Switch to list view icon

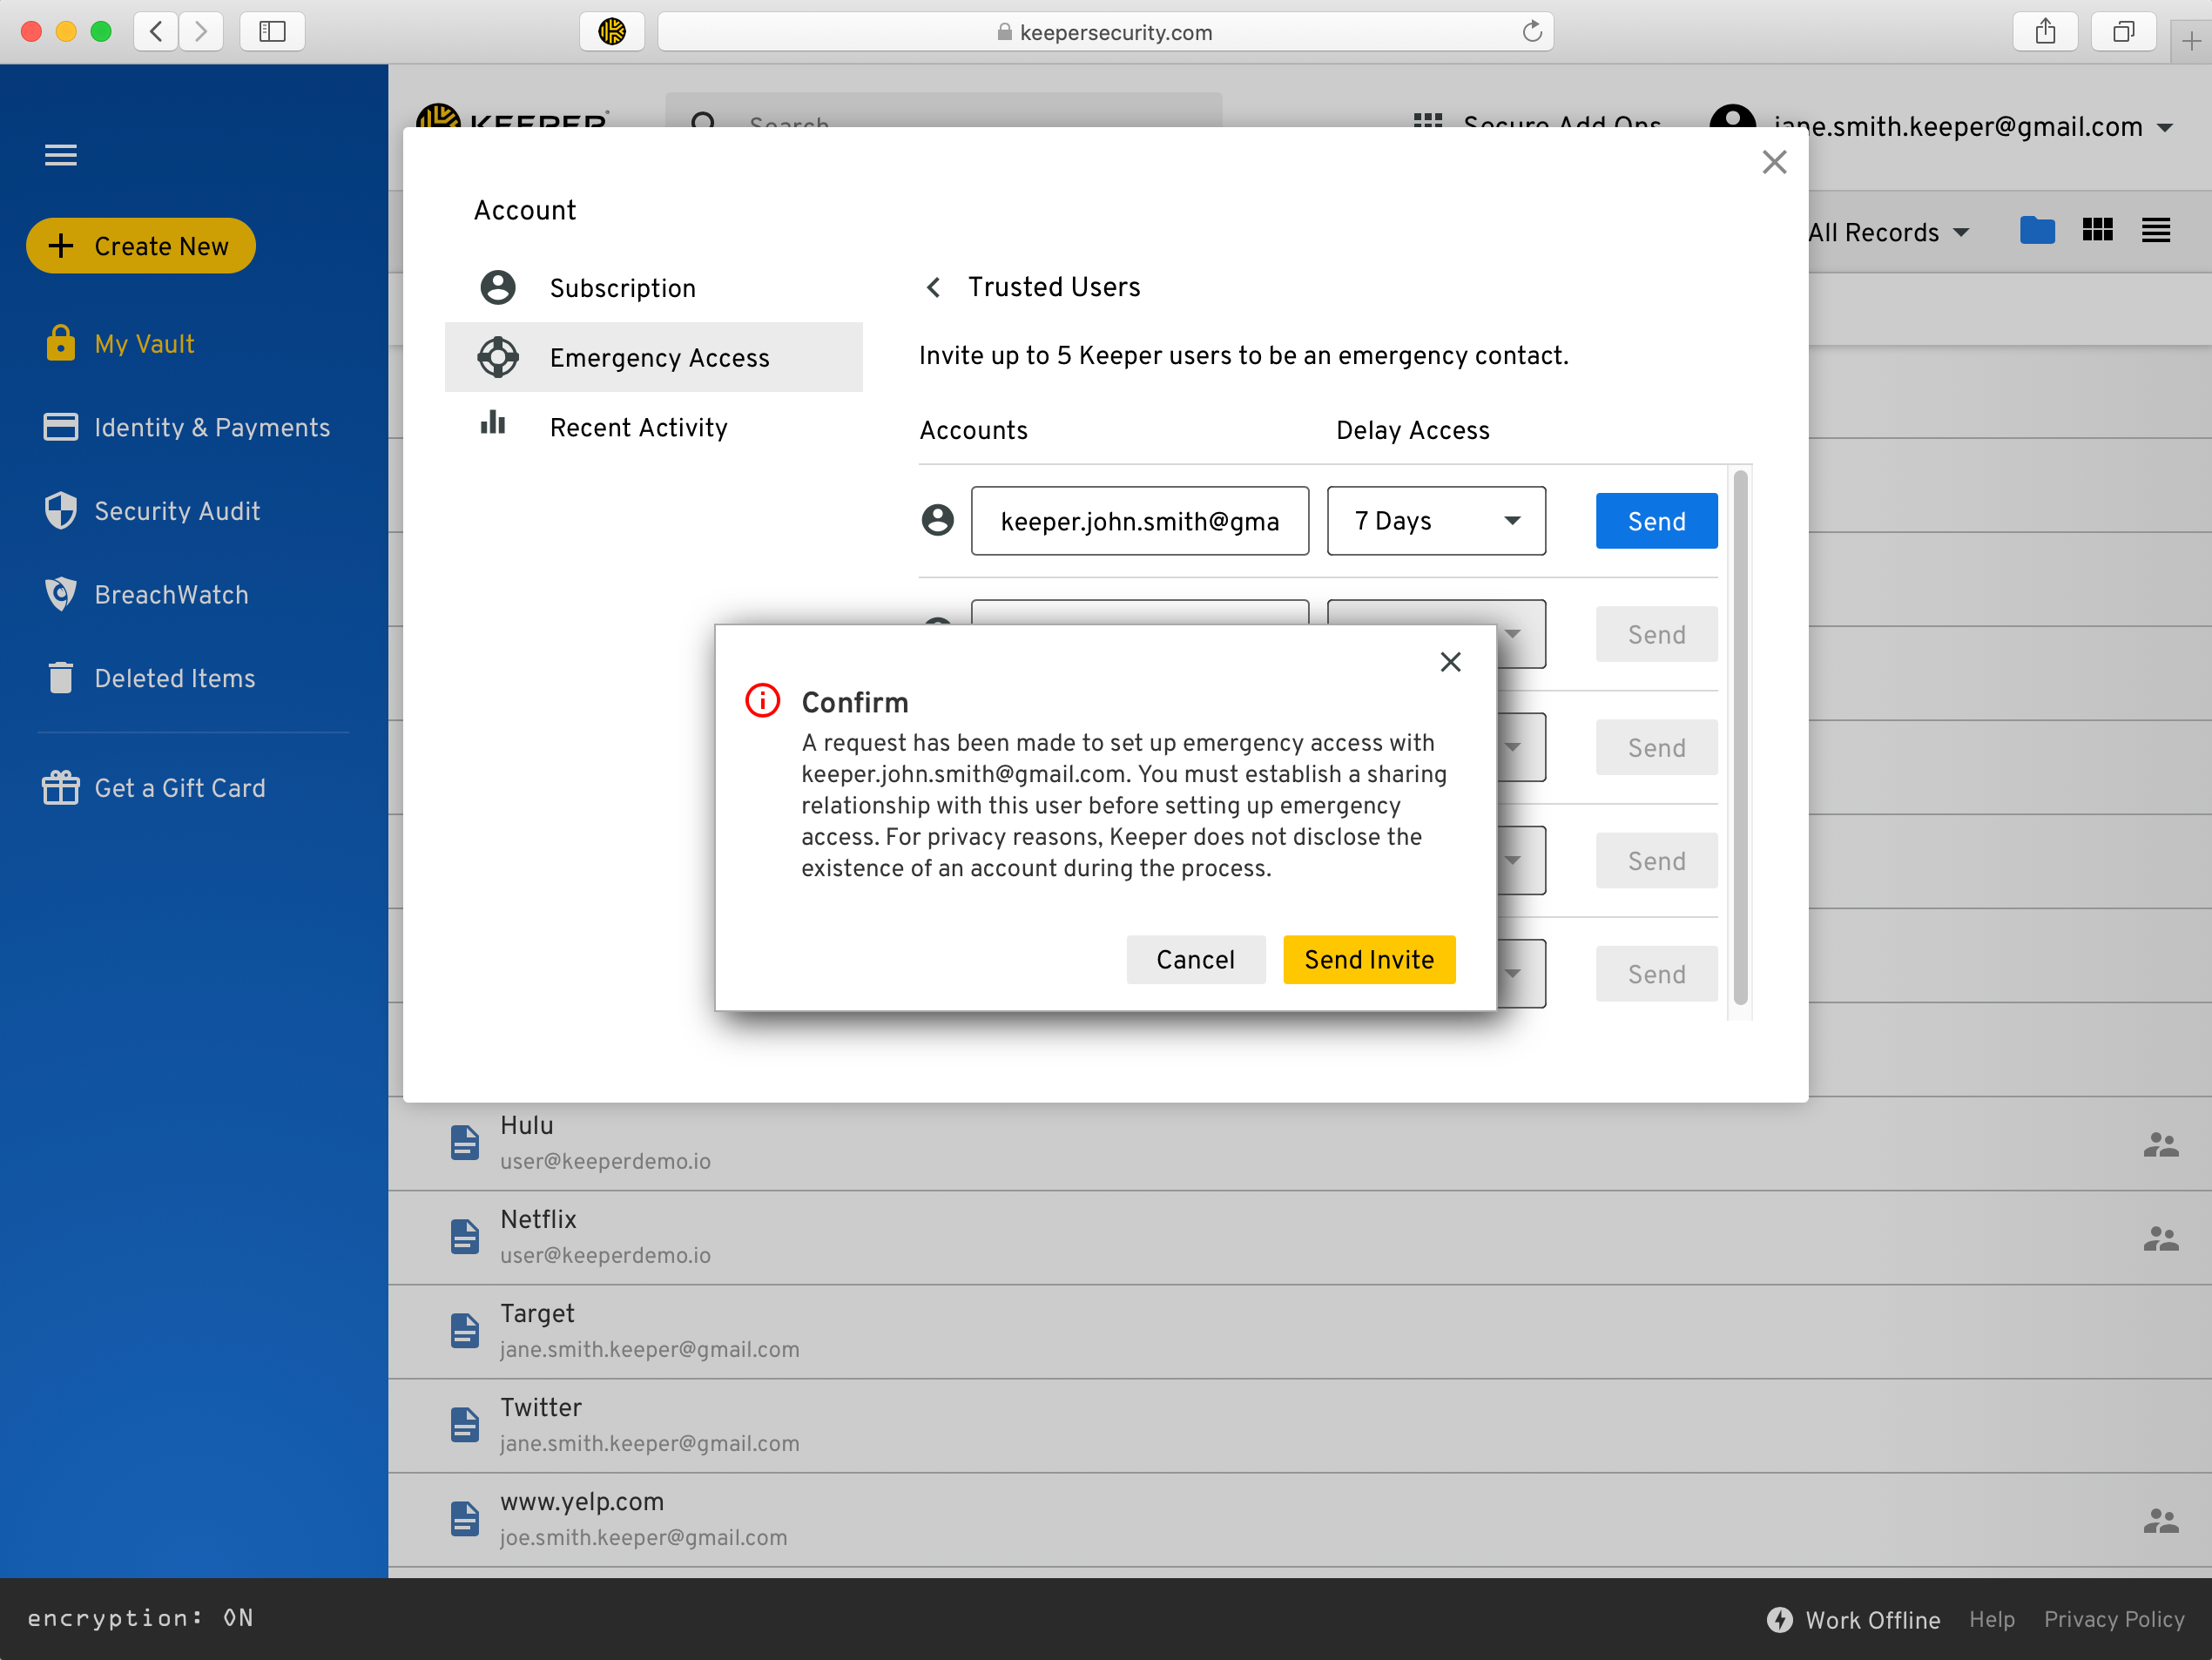pos(2155,231)
